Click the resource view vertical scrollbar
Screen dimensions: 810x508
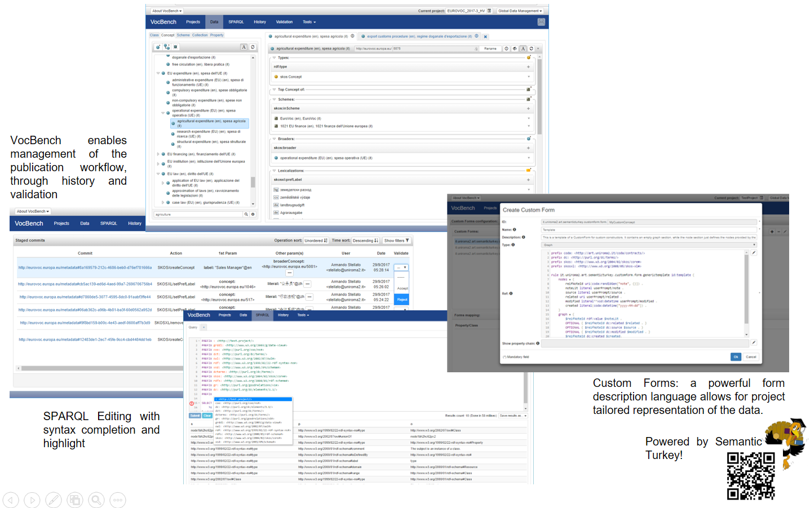click(x=539, y=96)
